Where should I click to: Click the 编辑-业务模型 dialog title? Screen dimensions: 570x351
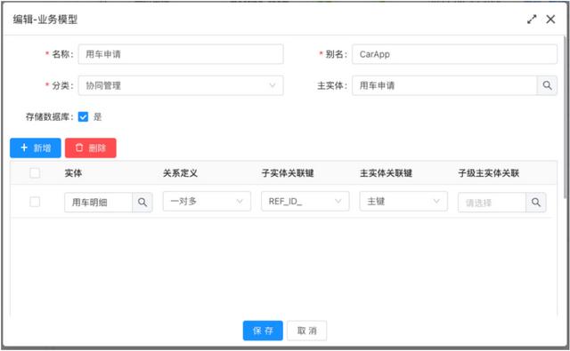pyautogui.click(x=45, y=20)
